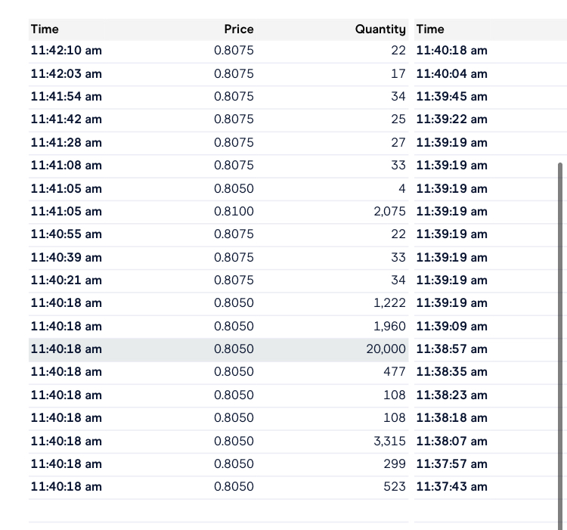
Task: Click the Price column header
Action: pyautogui.click(x=239, y=29)
